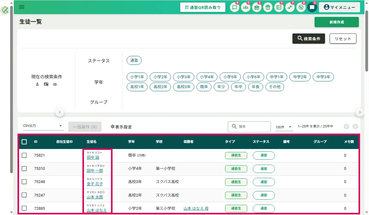This screenshot has width=369, height=215.
Task: Click the 通塾 status button for ID 75248
Action: click(264, 182)
